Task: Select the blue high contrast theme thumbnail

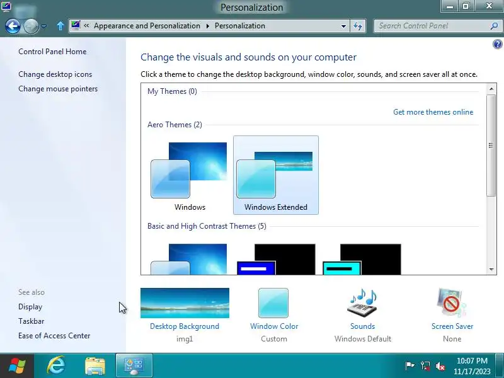Action: 276,259
